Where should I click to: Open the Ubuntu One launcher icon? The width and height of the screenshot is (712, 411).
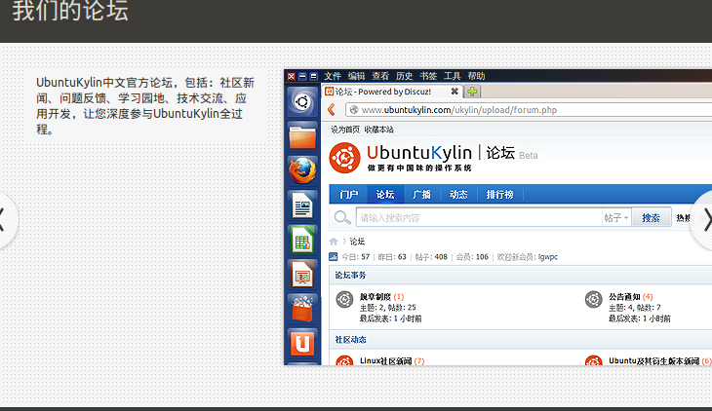tap(302, 343)
